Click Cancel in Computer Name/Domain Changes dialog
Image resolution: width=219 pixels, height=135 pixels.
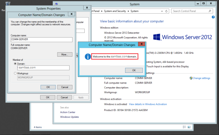pos(65,87)
